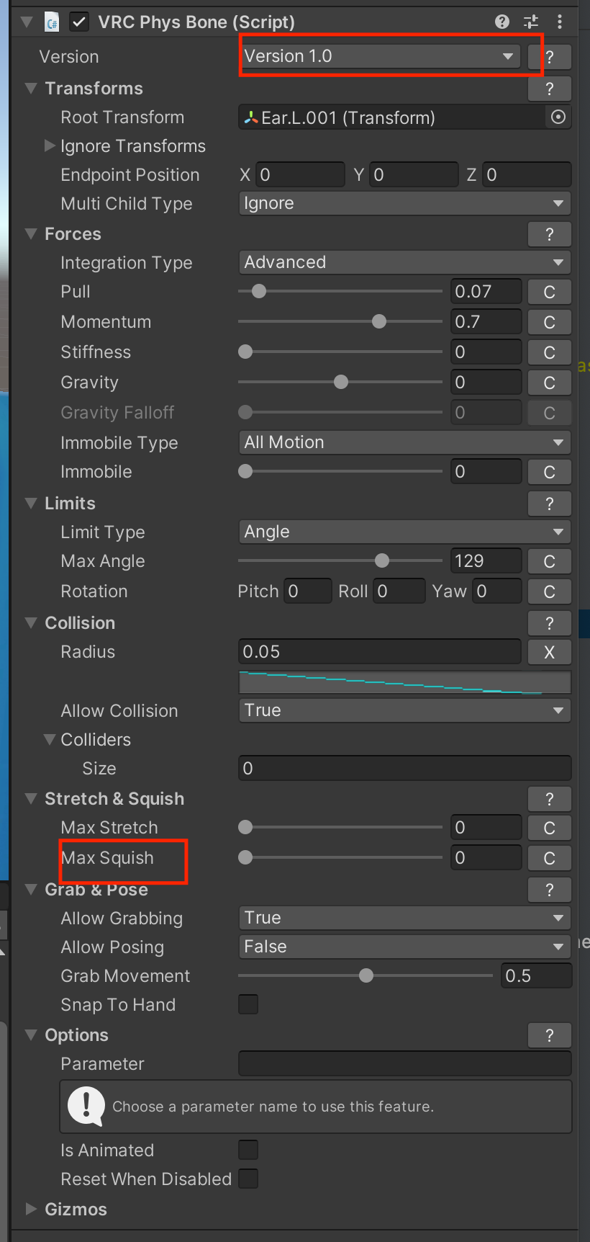Toggle curve button C for Gravity
The height and width of the screenshot is (1242, 590).
tap(550, 383)
